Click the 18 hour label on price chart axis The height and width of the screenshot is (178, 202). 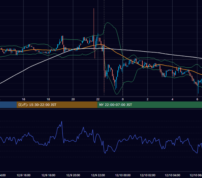pyautogui.click(x=48, y=99)
